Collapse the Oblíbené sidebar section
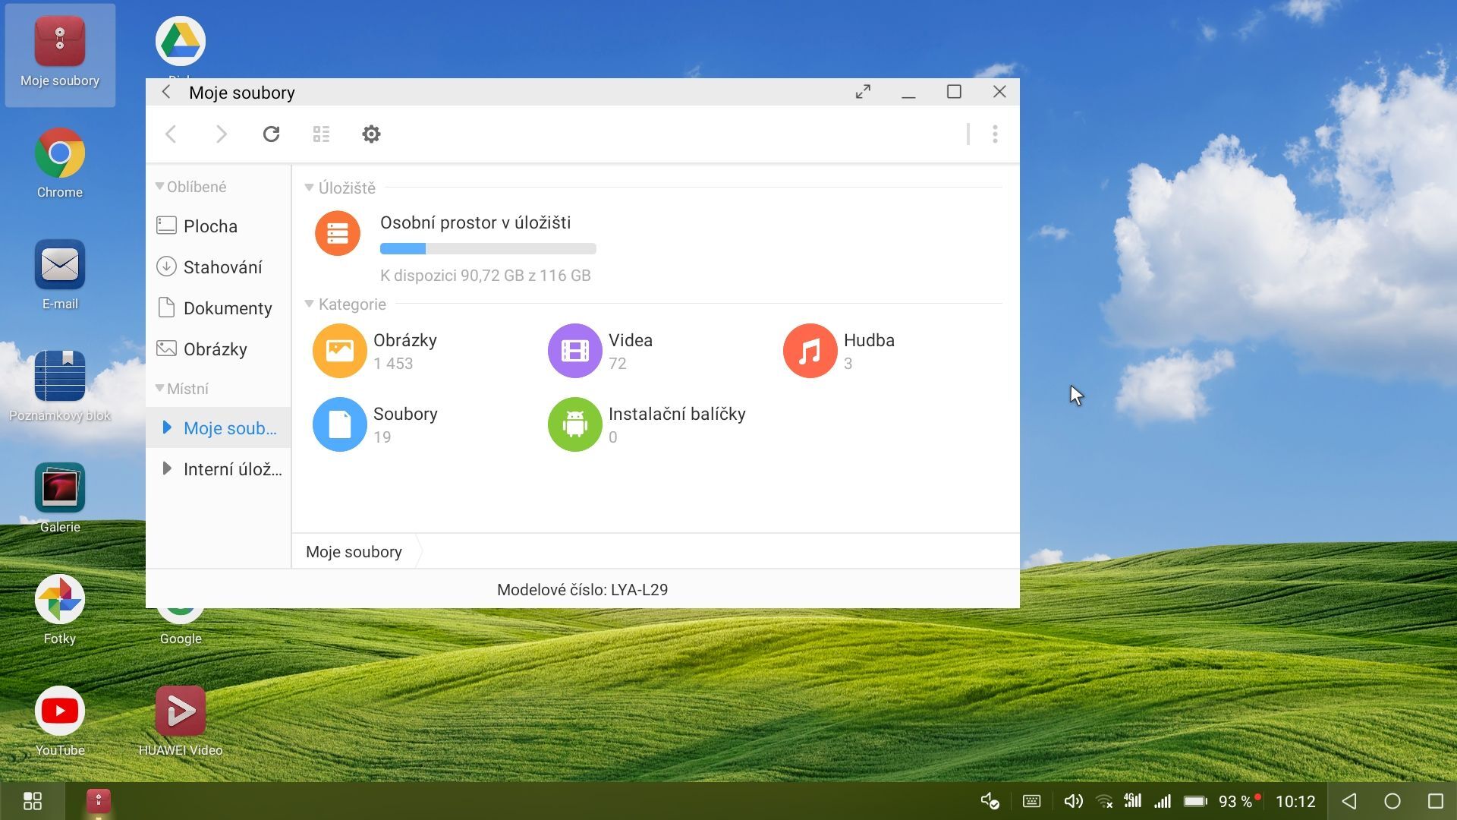Screen dimensions: 1457x820 (159, 187)
